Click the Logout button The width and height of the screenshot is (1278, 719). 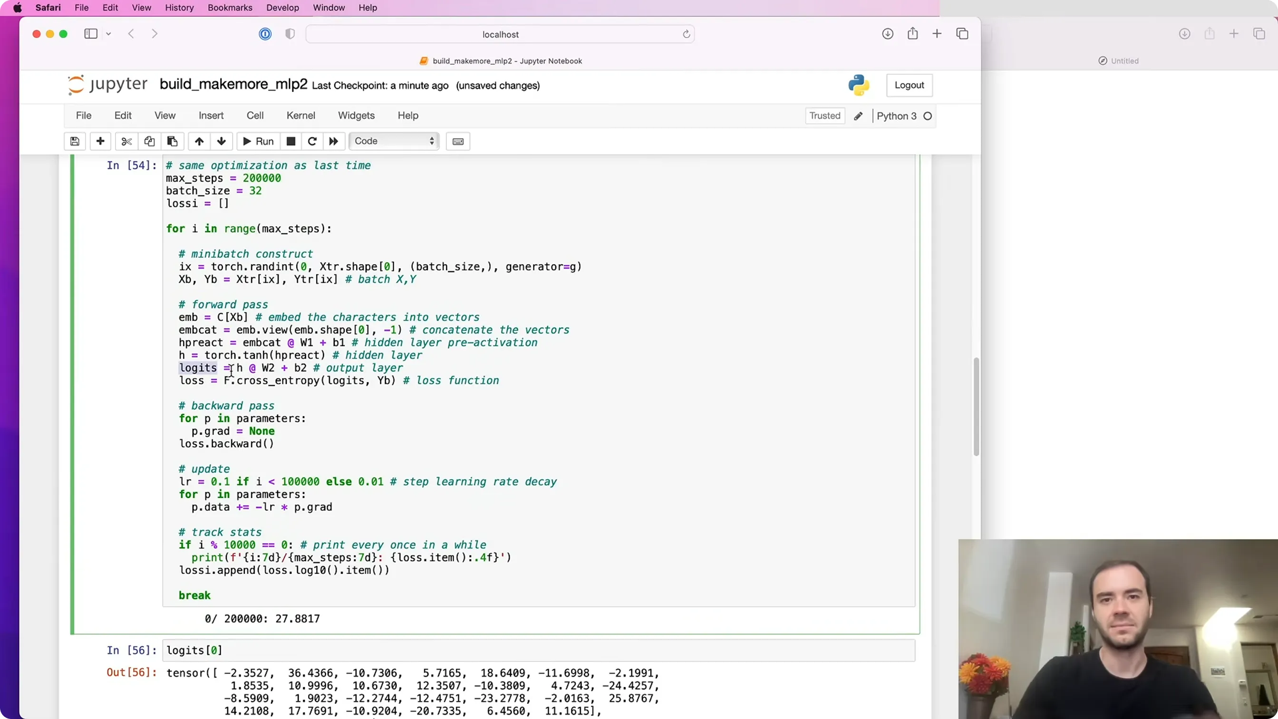(909, 85)
